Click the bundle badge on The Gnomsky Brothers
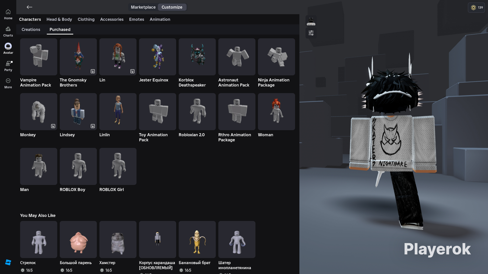This screenshot has height=274, width=488. 93,71
